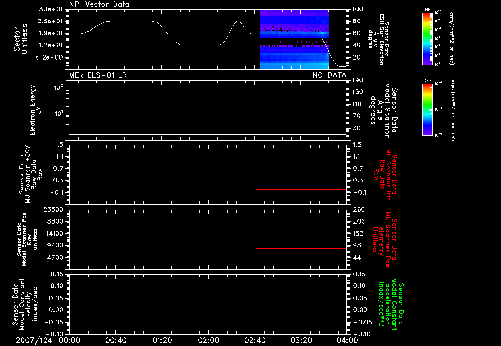Click the 'DEF' label above color bar
Viewport: 501px width, 346px height.
tap(427, 81)
